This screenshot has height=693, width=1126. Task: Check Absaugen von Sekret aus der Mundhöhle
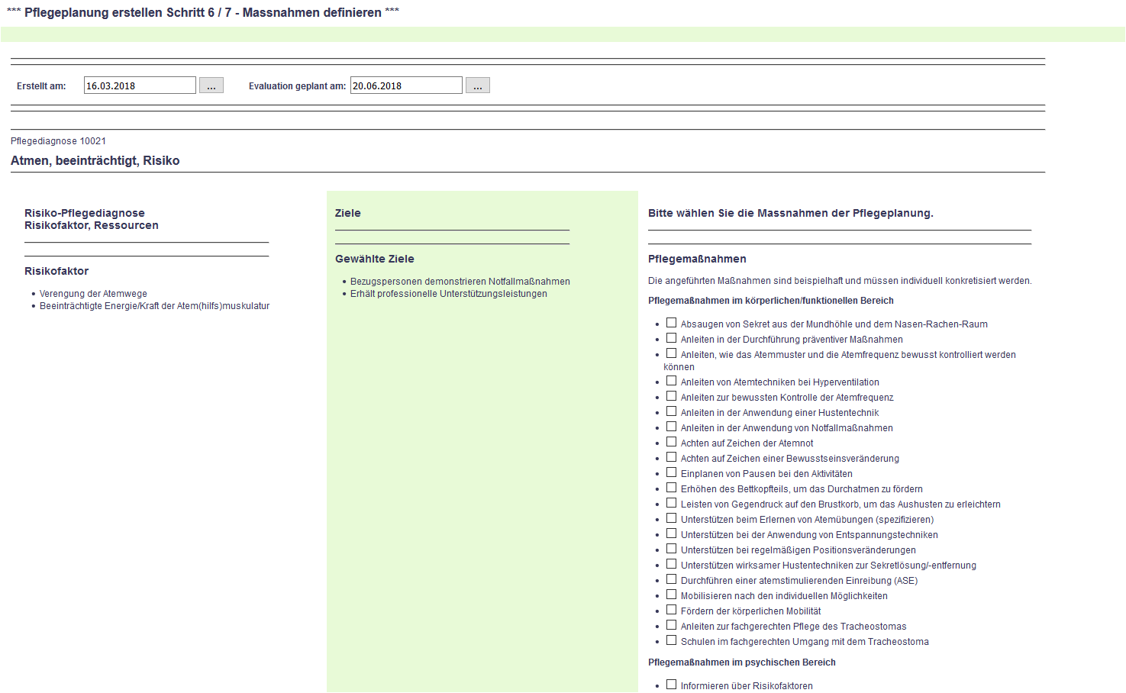(x=671, y=323)
